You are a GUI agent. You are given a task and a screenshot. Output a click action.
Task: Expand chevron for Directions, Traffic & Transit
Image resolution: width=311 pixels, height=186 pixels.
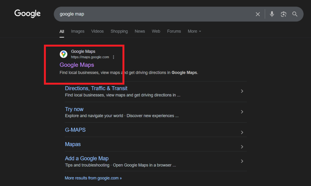click(242, 91)
